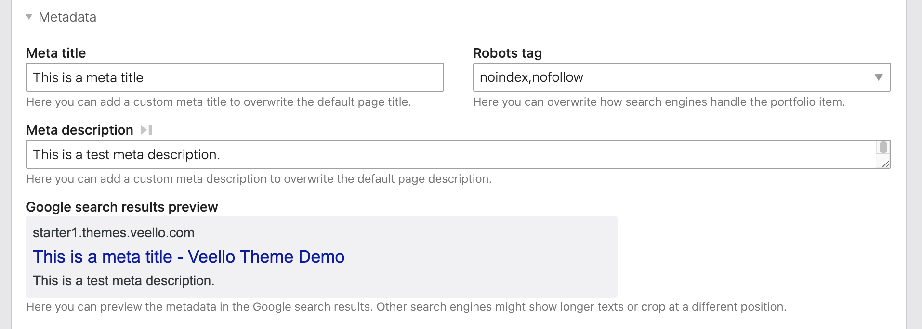Screen dimensions: 922x329
Task: Click the Metadata section heading
Action: (x=67, y=17)
